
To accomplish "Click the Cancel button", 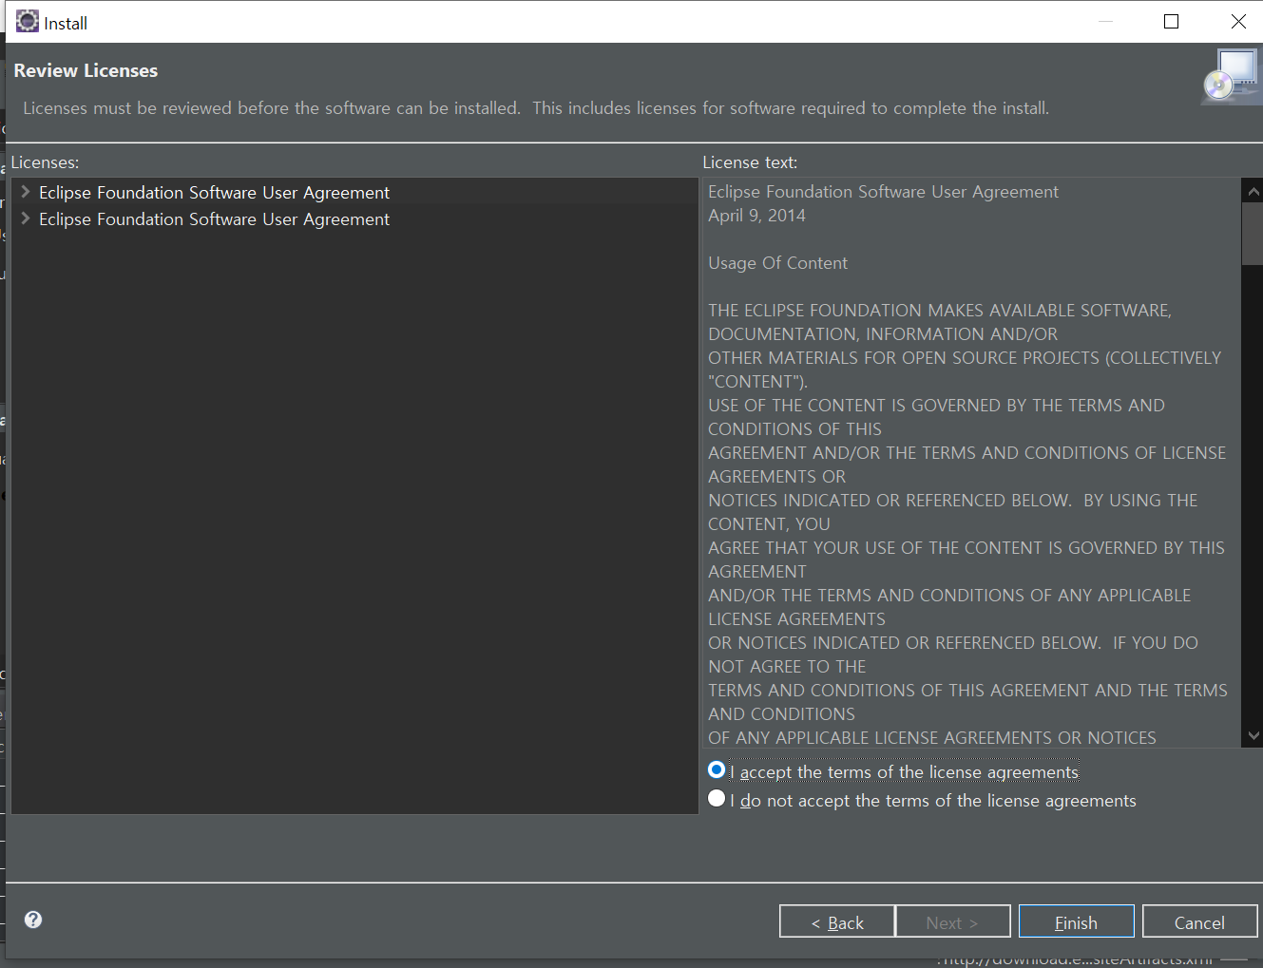I will click(x=1199, y=921).
